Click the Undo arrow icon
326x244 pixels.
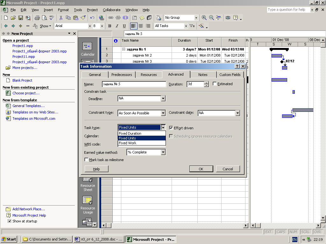click(x=92, y=18)
